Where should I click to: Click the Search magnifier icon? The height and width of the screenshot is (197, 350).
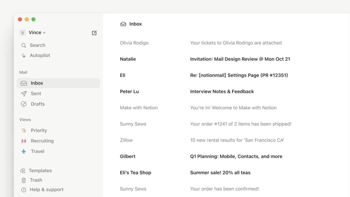[24, 45]
